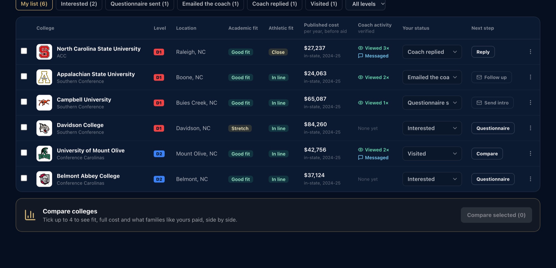Click Follow up for Appalachian State
Image resolution: width=556 pixels, height=268 pixels.
[x=492, y=77]
